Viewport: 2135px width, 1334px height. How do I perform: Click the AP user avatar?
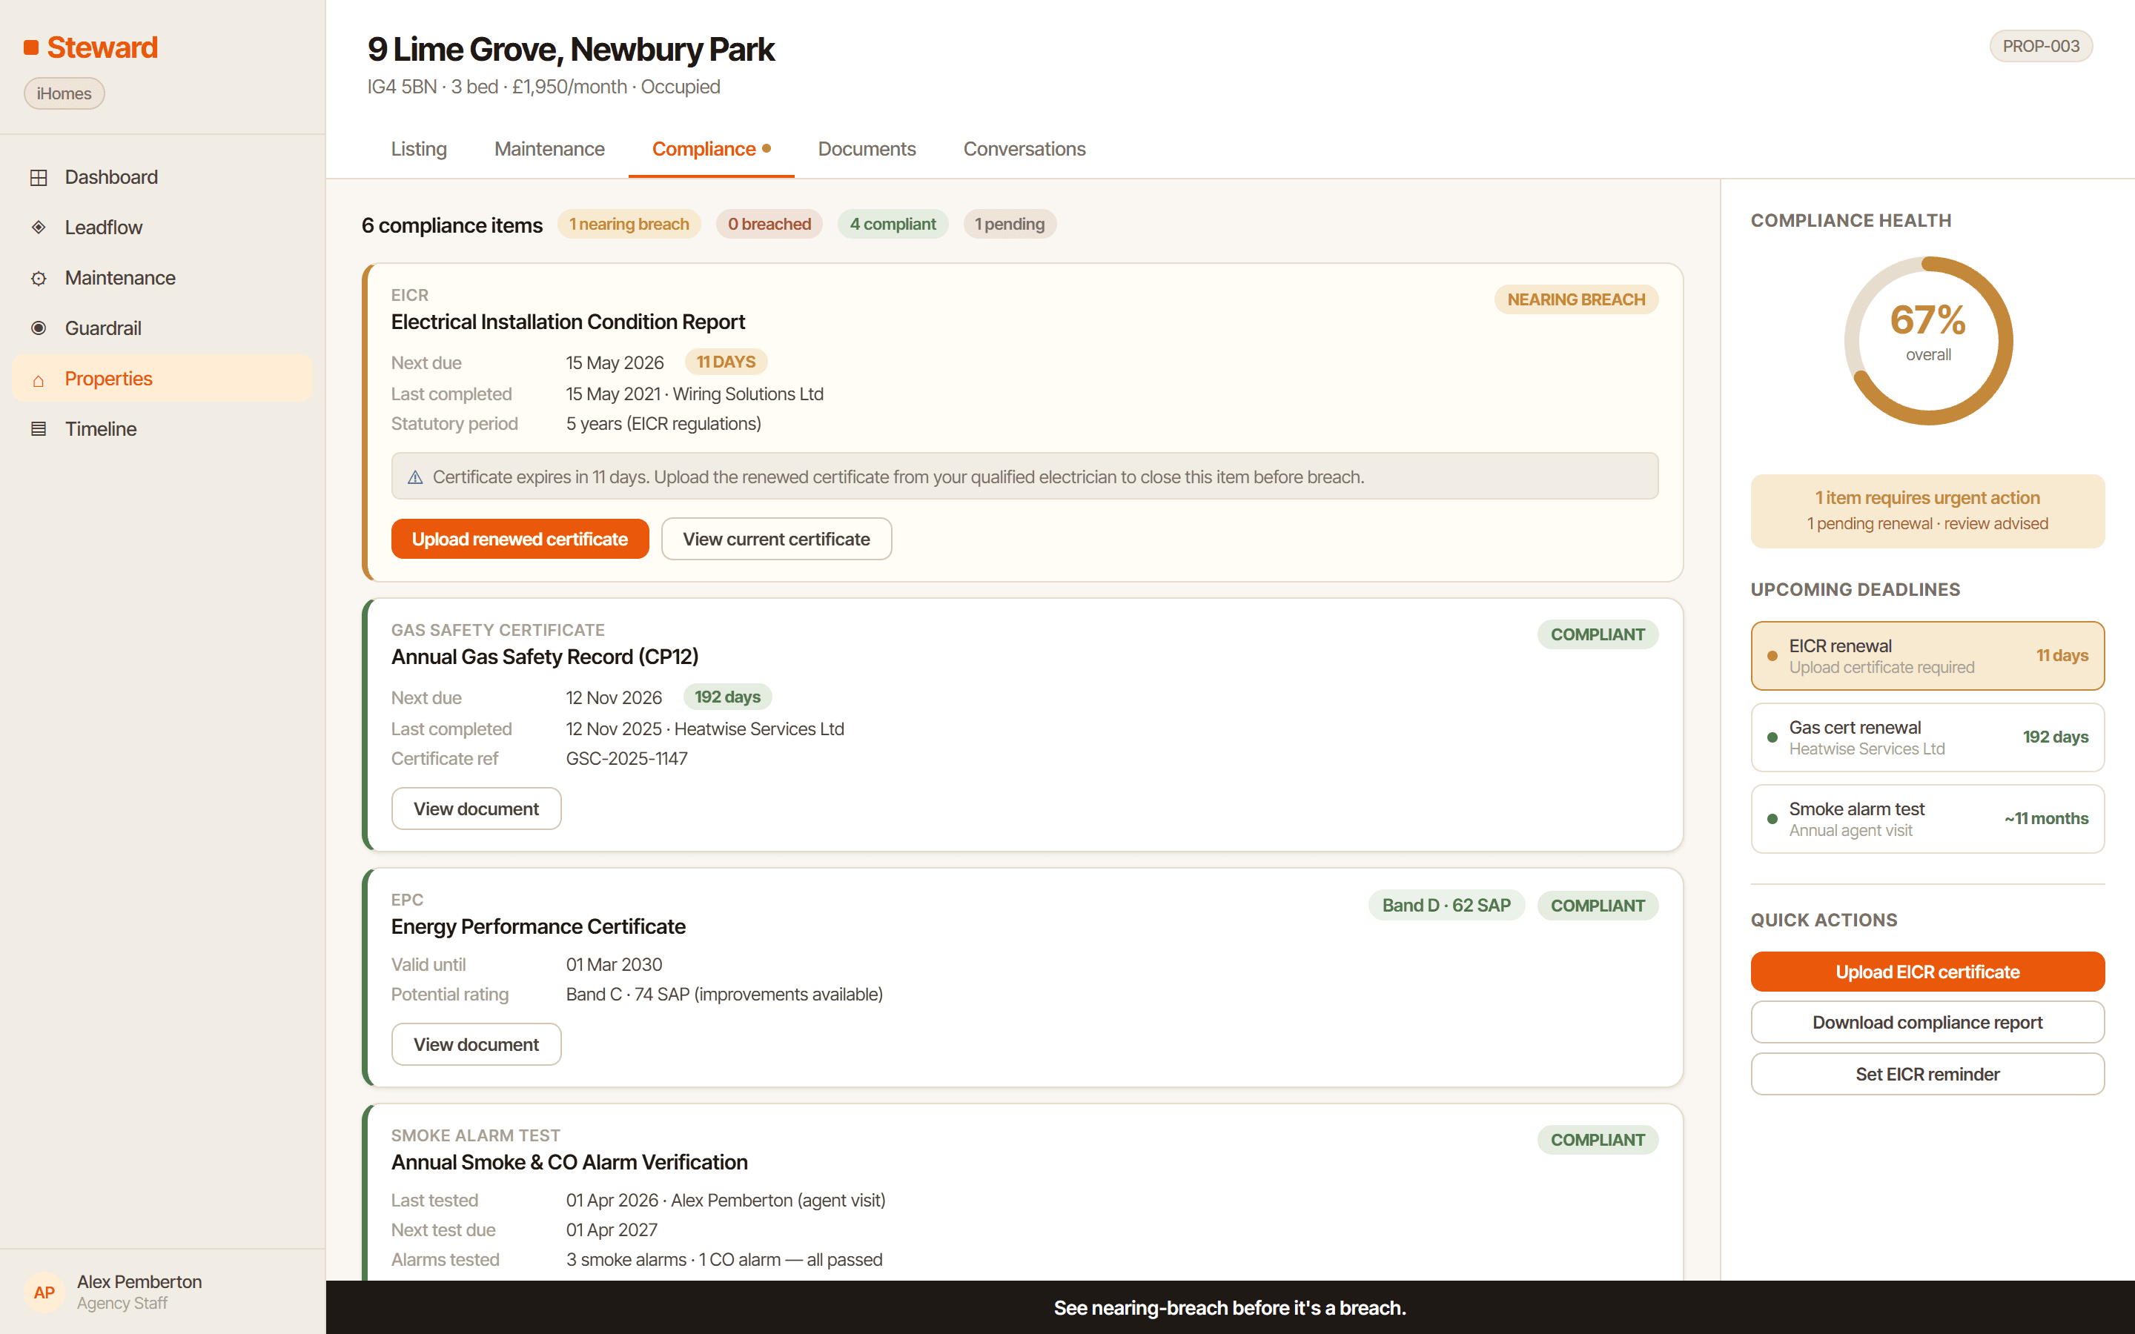[44, 1292]
